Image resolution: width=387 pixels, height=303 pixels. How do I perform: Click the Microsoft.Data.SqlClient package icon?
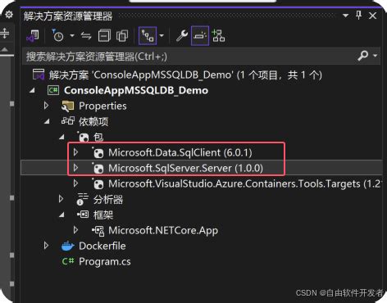[x=98, y=153]
